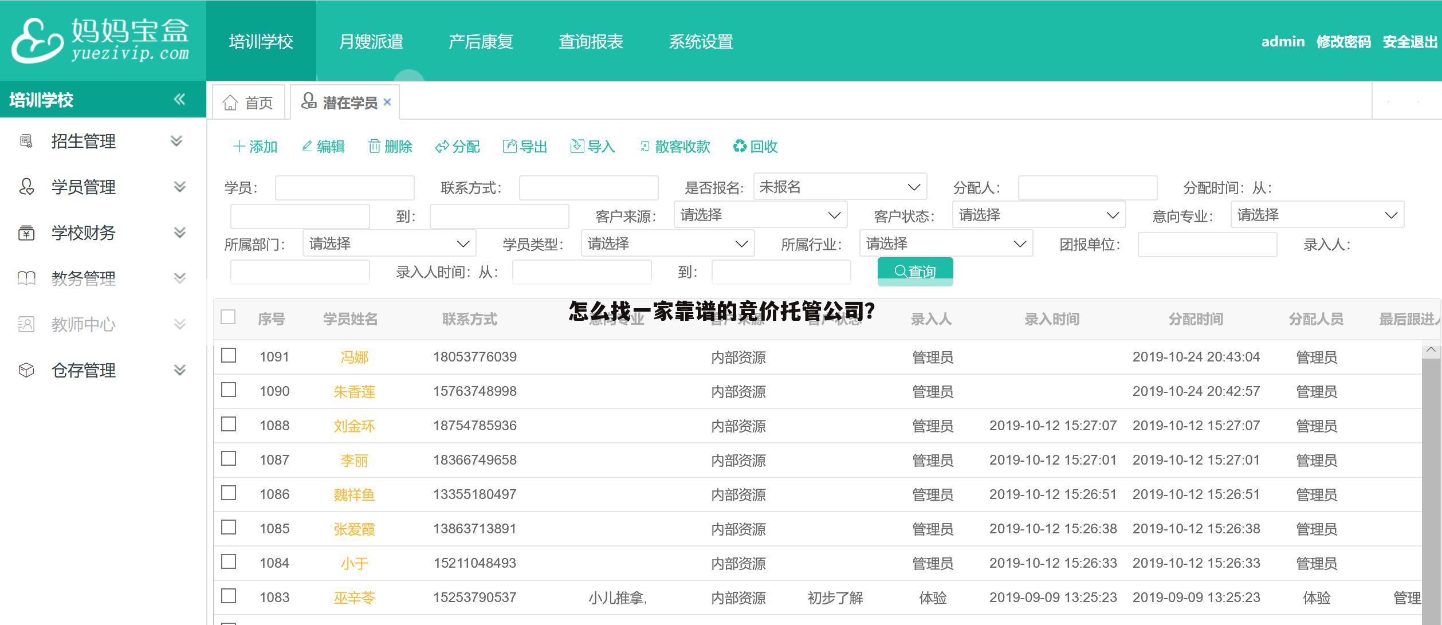
Task: Check the row 1088 刘金环 checkbox
Action: (229, 424)
